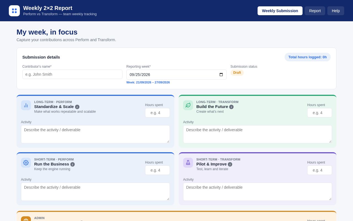Click the Weekly 2×2 Report title
This screenshot has width=353, height=221.
click(x=48, y=8)
